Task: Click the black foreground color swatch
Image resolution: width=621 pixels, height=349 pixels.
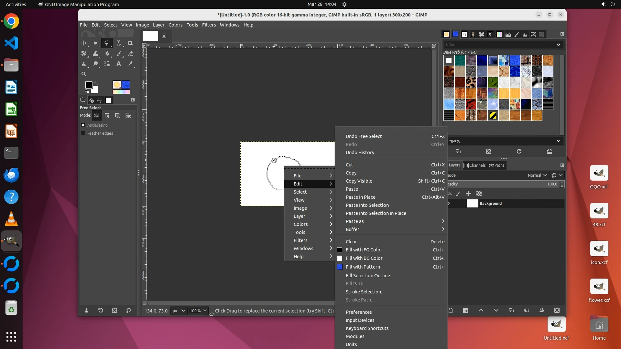Action: pos(88,85)
